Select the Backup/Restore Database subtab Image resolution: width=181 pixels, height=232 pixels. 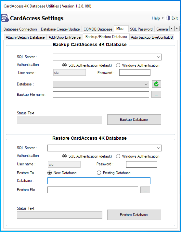pyautogui.click(x=106, y=37)
